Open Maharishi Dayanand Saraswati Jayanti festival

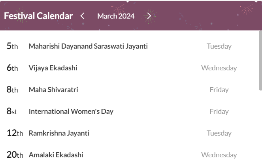point(88,46)
